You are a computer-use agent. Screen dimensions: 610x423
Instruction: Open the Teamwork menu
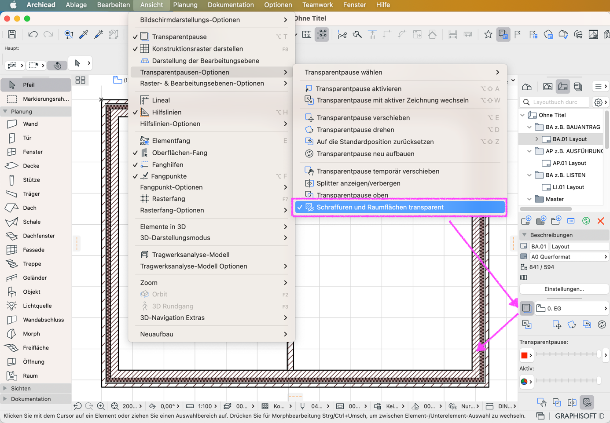pyautogui.click(x=317, y=5)
